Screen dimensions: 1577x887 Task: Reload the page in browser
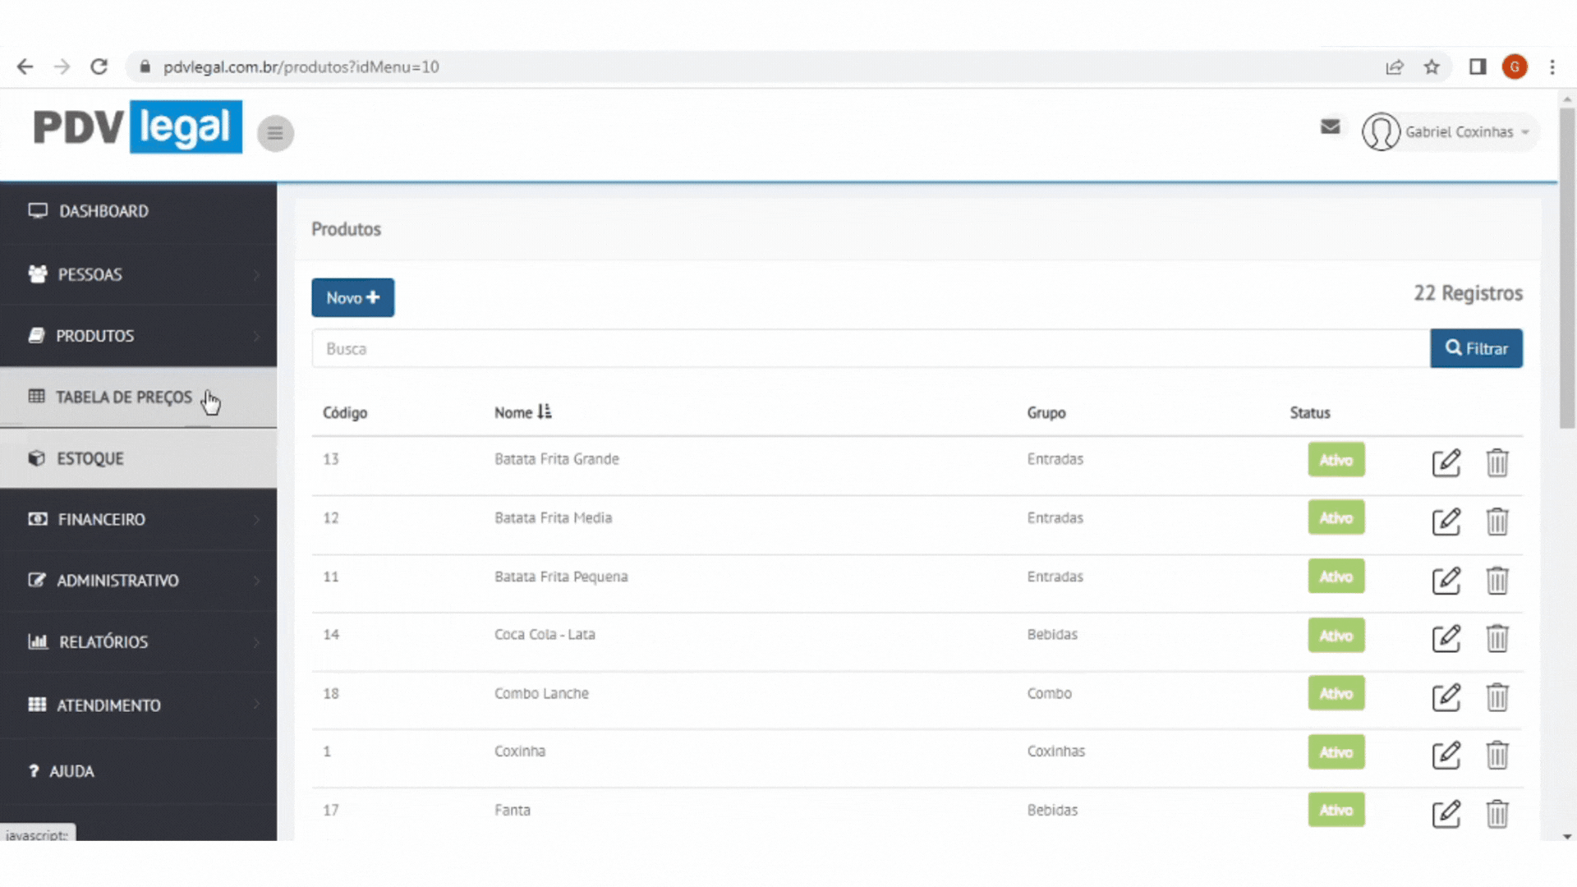[x=99, y=67]
